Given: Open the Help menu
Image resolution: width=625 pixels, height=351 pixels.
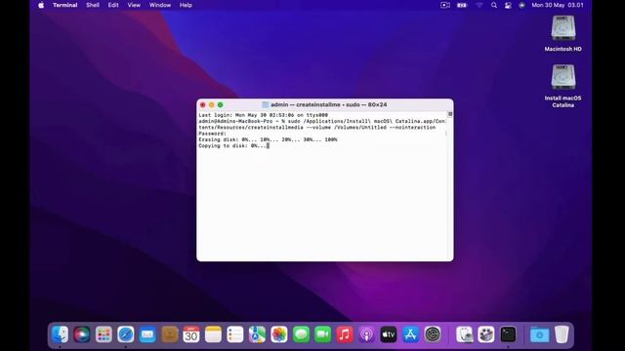Looking at the screenshot, I should click(186, 5).
